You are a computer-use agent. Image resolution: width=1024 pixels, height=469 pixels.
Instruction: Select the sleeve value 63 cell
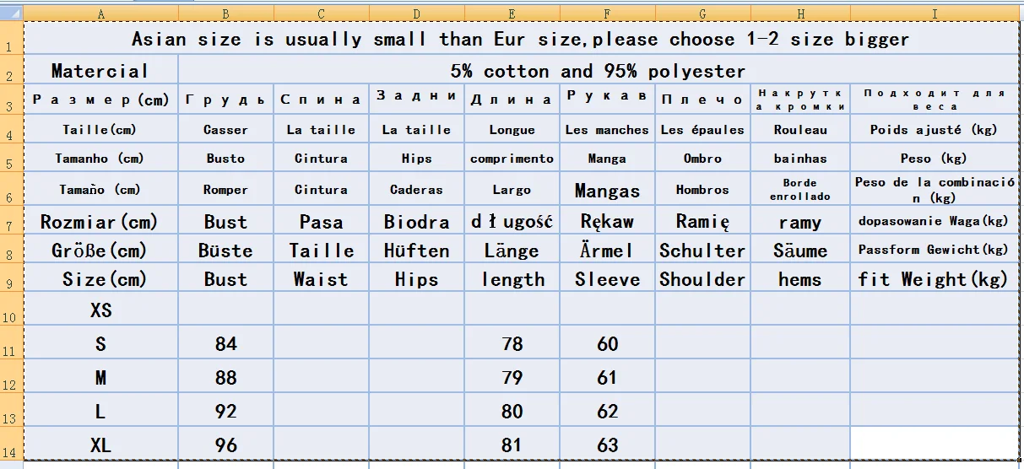coord(607,445)
